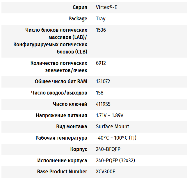Click the 158 inputs/outputs value

[100, 93]
